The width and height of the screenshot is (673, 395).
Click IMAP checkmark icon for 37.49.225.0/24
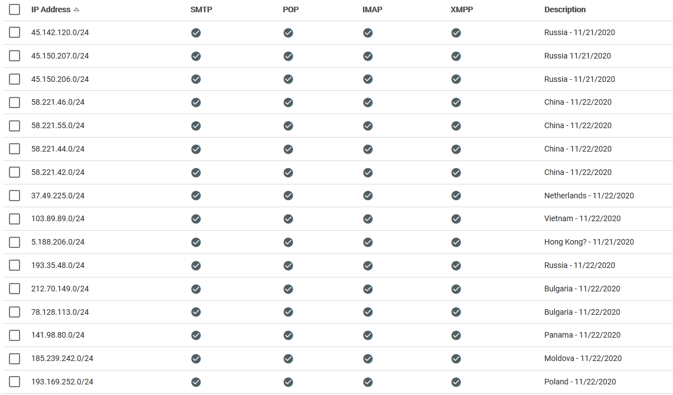tap(367, 196)
